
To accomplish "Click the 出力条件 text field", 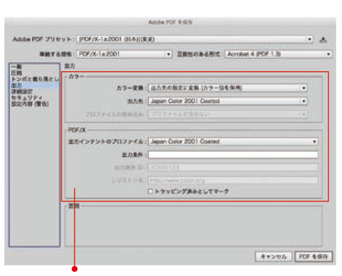I will (233, 155).
